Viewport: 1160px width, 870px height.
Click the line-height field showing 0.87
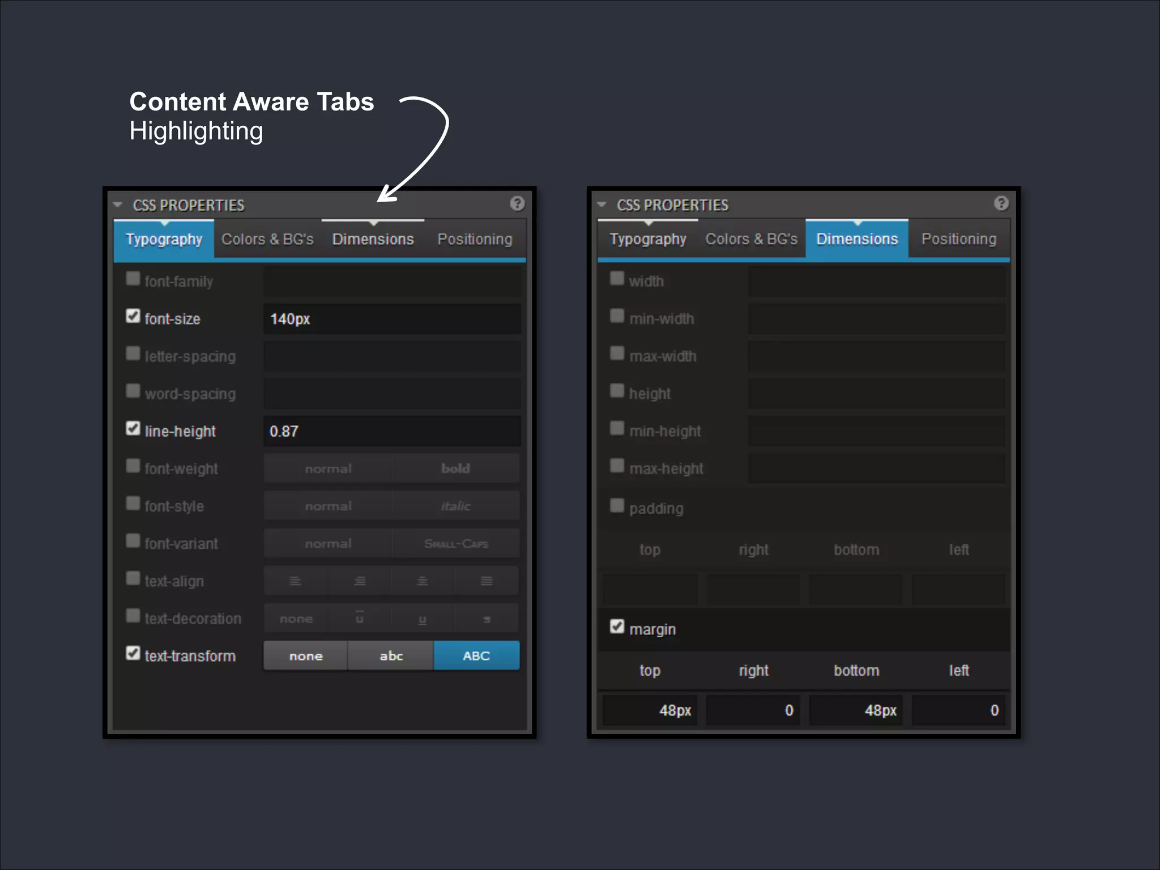pos(392,431)
